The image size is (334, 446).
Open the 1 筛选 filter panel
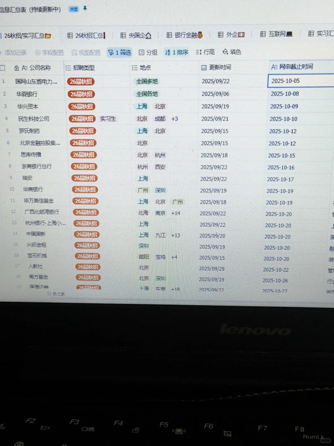119,52
